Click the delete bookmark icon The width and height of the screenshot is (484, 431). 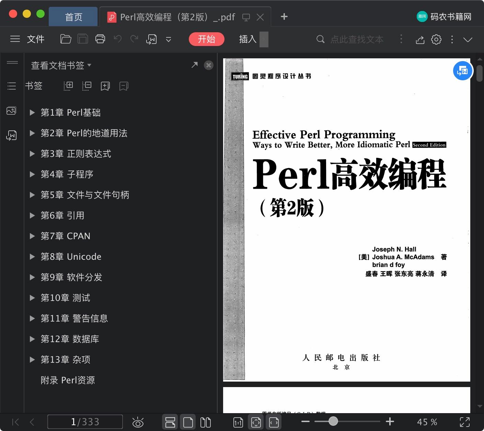tap(124, 86)
